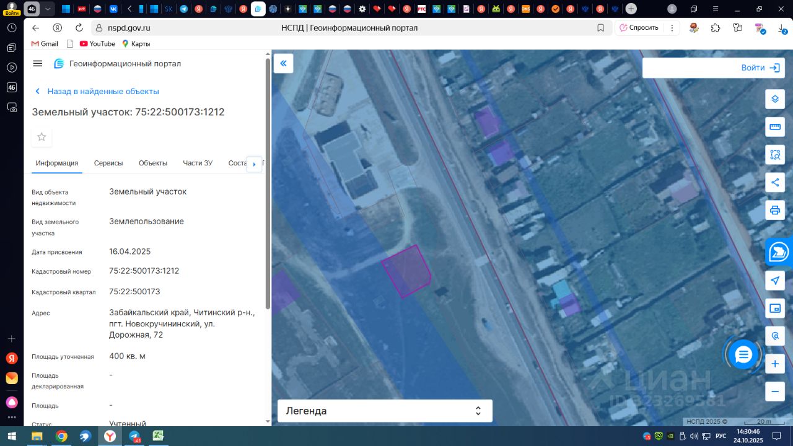Center map on my location

pyautogui.click(x=774, y=281)
